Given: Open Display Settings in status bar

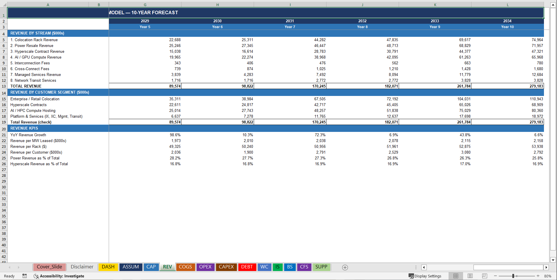Looking at the screenshot, I should click(x=425, y=276).
